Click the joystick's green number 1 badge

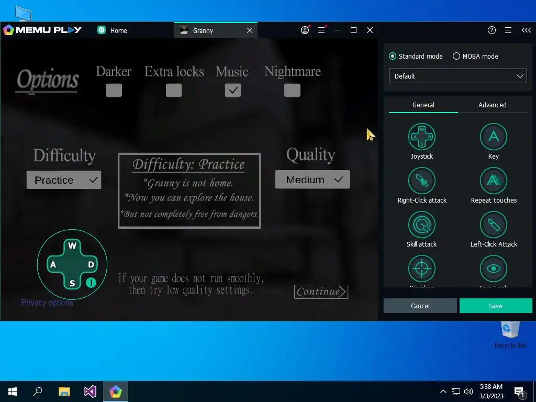pyautogui.click(x=91, y=283)
